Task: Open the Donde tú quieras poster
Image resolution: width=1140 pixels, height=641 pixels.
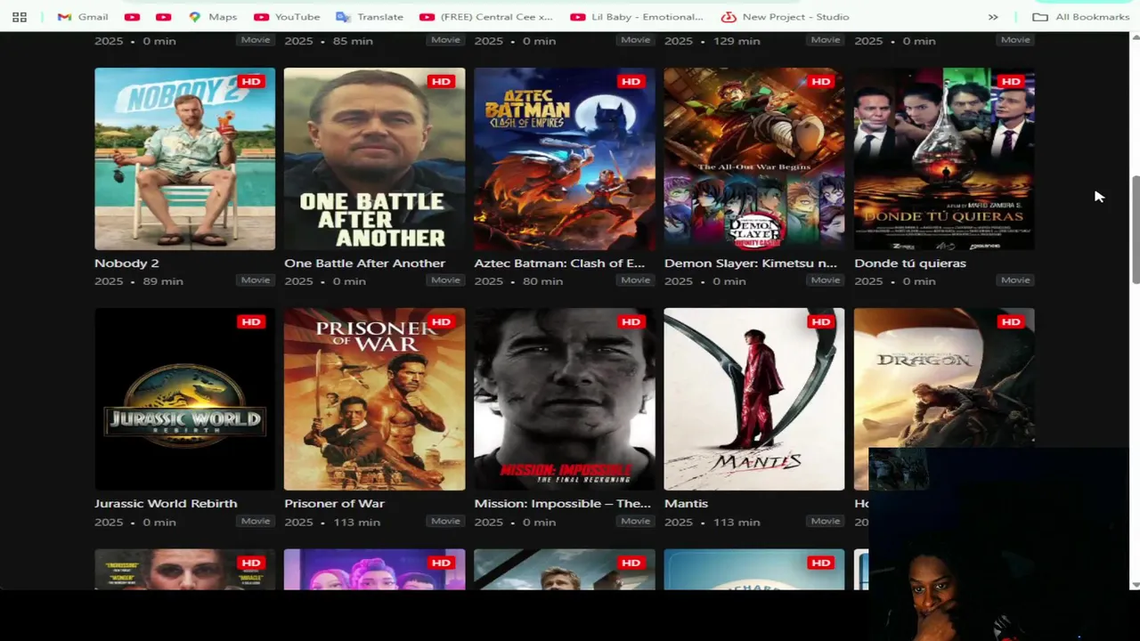Action: click(944, 158)
